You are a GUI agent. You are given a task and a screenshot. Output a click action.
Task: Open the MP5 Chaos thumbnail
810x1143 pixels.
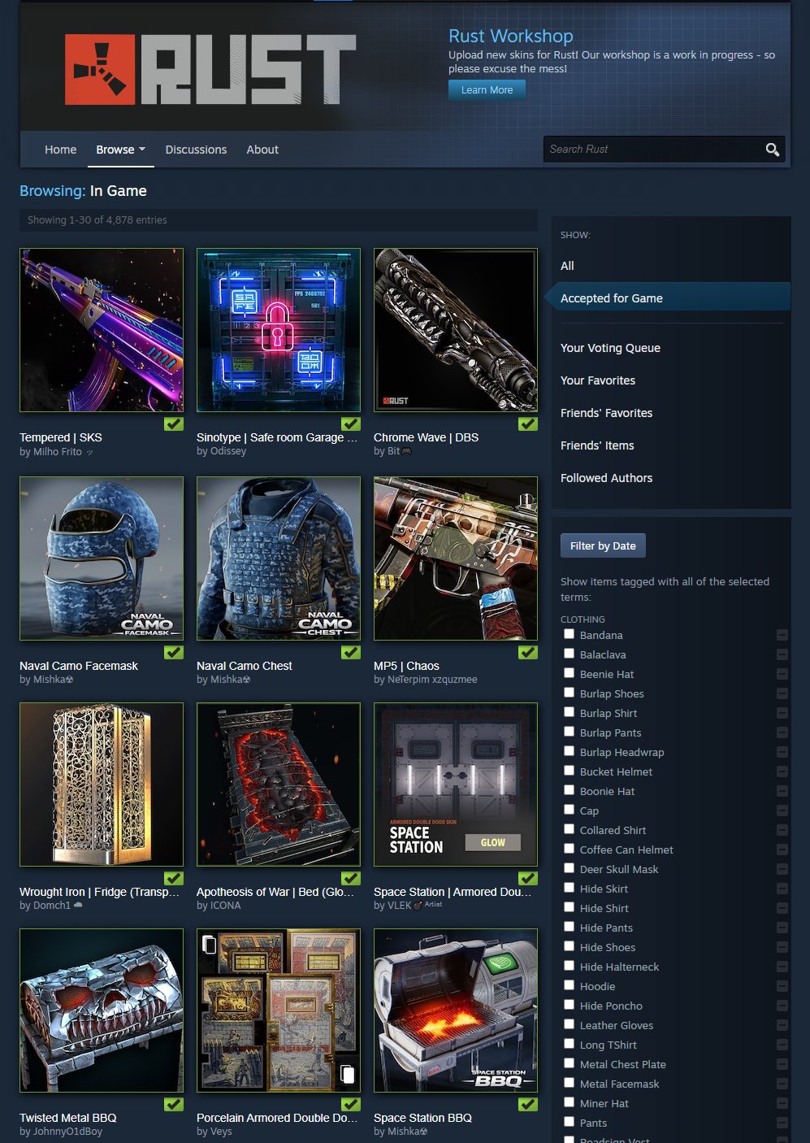pyautogui.click(x=456, y=558)
